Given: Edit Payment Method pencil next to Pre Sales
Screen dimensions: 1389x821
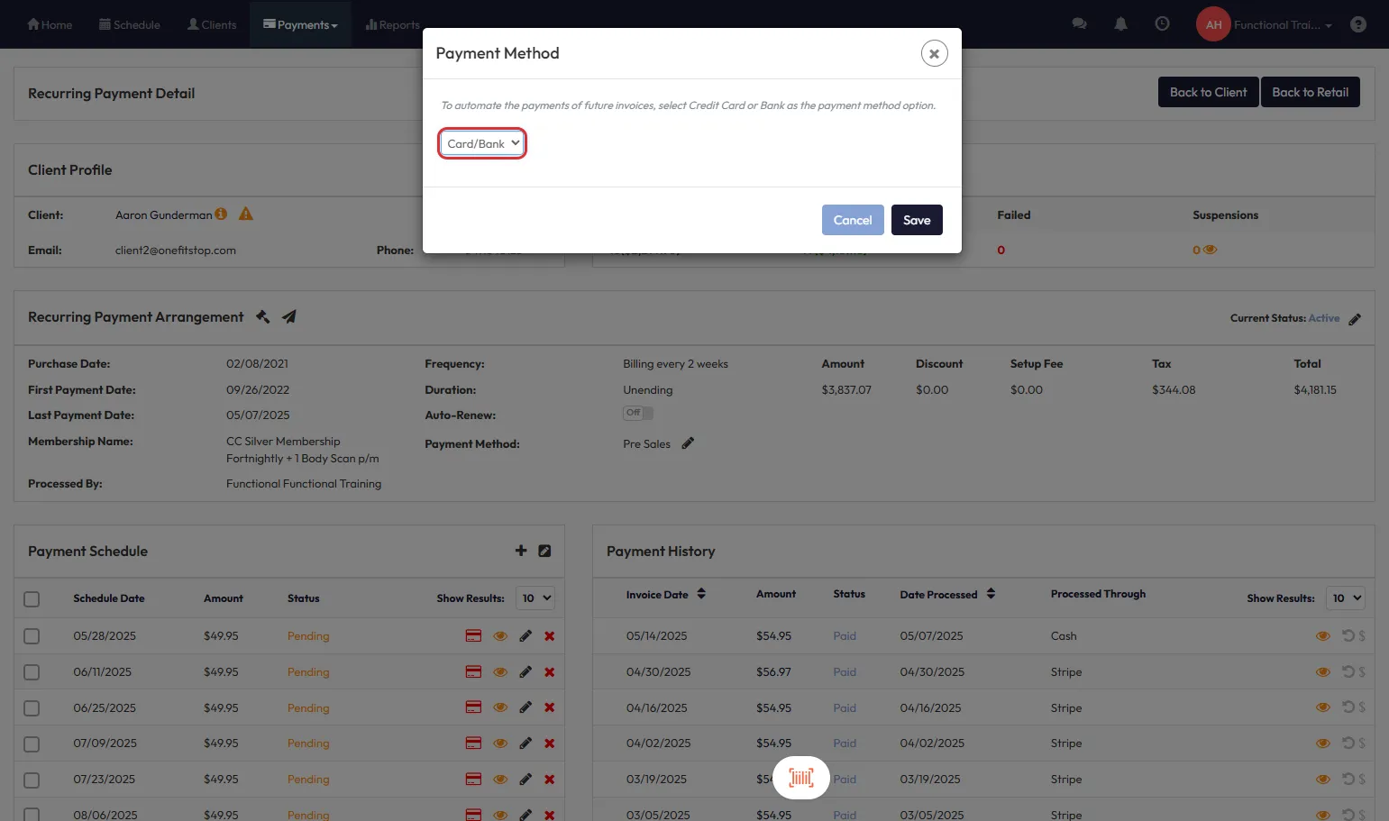Looking at the screenshot, I should [688, 443].
